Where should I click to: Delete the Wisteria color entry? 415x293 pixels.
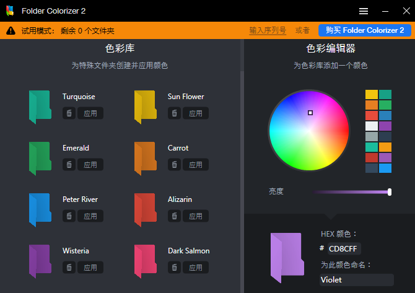69,268
